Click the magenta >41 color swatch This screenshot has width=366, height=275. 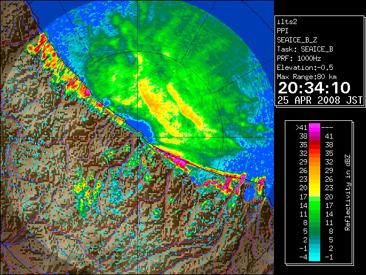[315, 128]
